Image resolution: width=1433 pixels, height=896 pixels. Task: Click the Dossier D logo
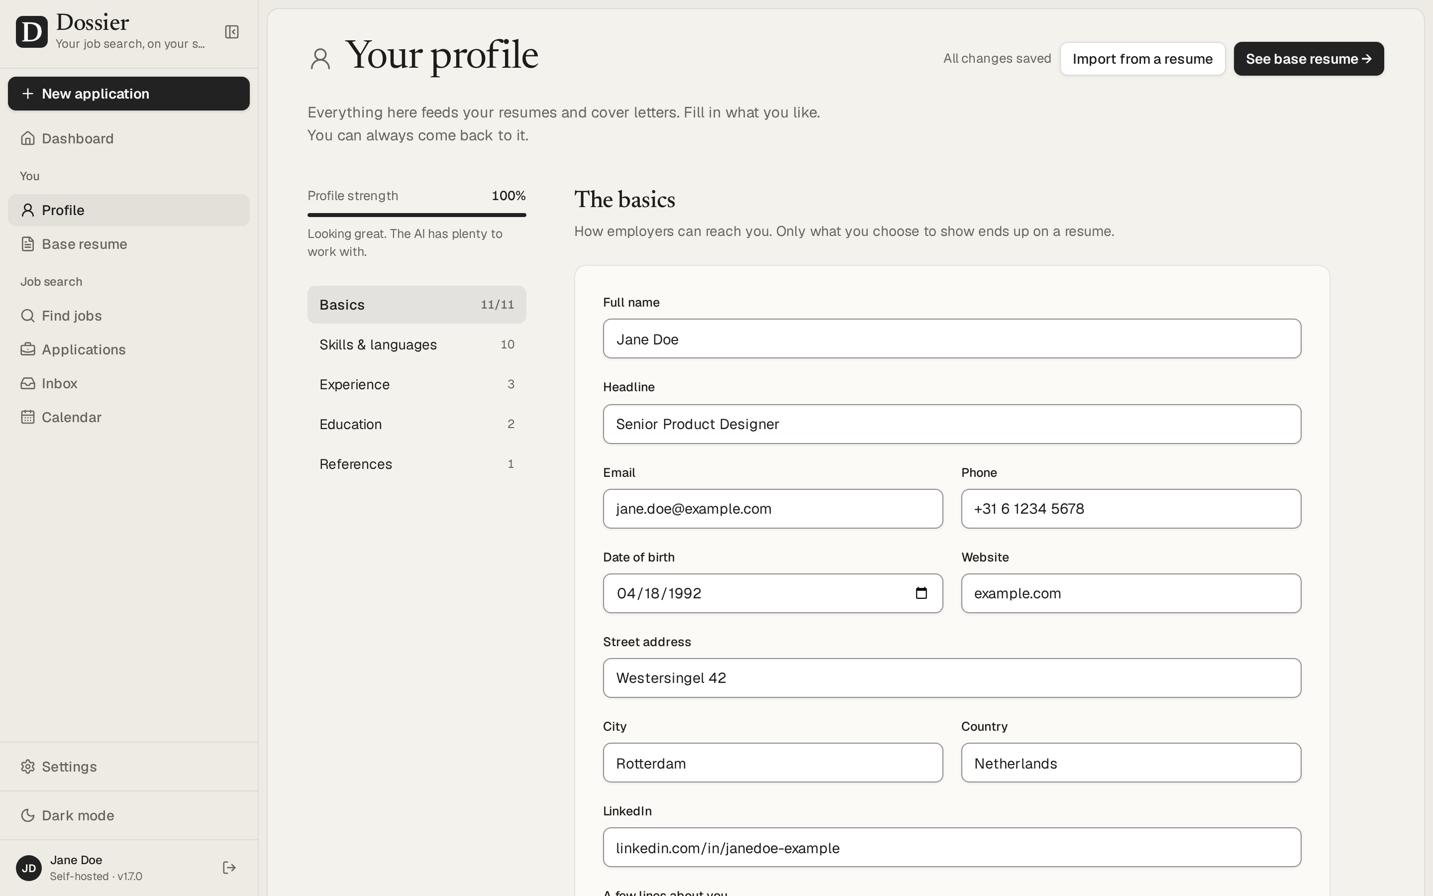pyautogui.click(x=32, y=32)
